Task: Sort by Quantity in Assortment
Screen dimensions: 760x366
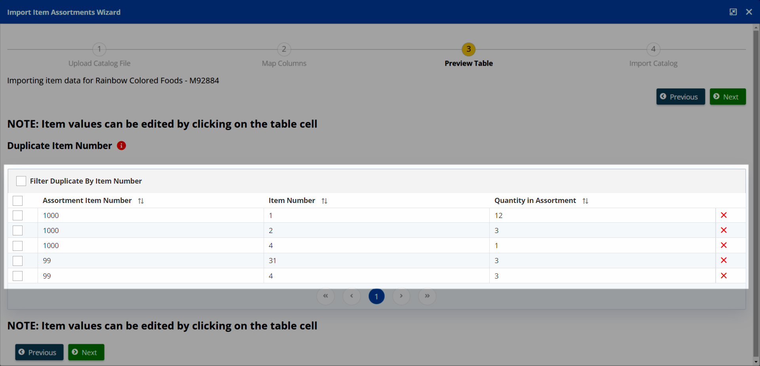Action: [585, 201]
